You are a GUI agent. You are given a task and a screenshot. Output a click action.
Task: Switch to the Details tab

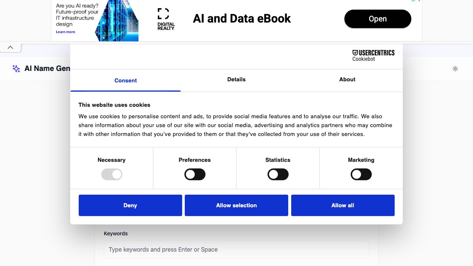tap(236, 79)
